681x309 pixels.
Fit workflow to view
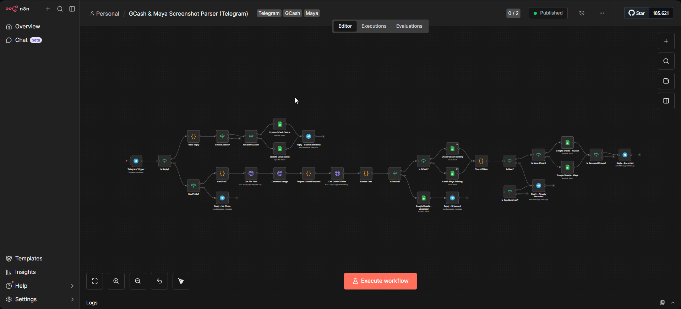95,281
